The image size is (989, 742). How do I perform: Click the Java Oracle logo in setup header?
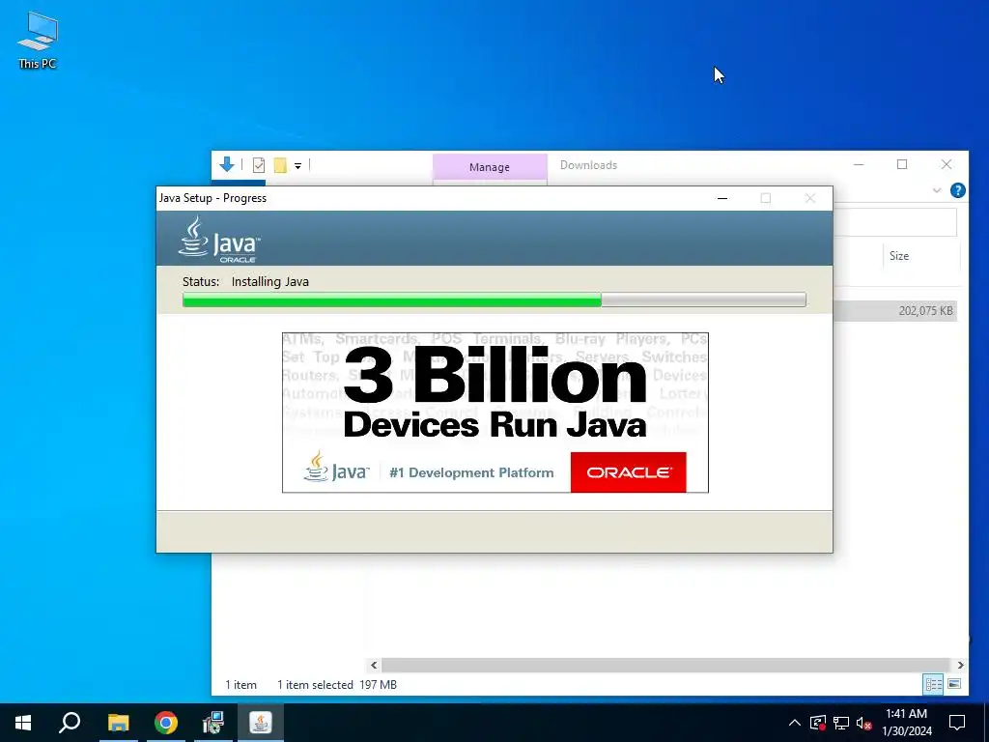pos(219,240)
